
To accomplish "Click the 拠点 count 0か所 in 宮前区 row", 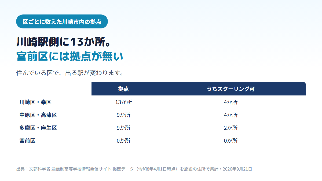I will (123, 141).
